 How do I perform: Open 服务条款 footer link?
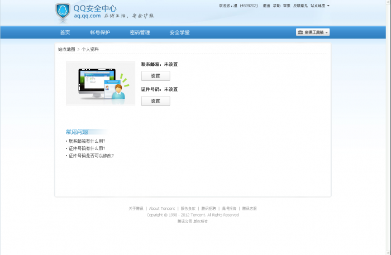188,209
